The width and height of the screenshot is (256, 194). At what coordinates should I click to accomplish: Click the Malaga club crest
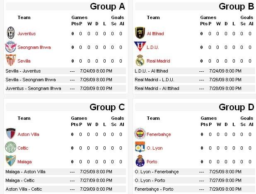point(11,161)
